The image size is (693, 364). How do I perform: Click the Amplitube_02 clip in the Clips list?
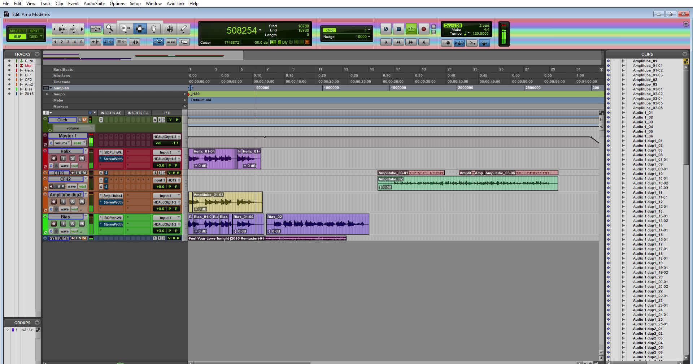[646, 79]
